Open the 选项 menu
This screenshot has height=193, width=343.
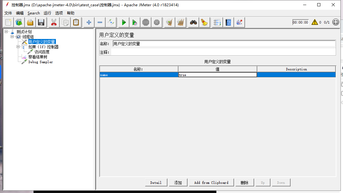coord(58,13)
